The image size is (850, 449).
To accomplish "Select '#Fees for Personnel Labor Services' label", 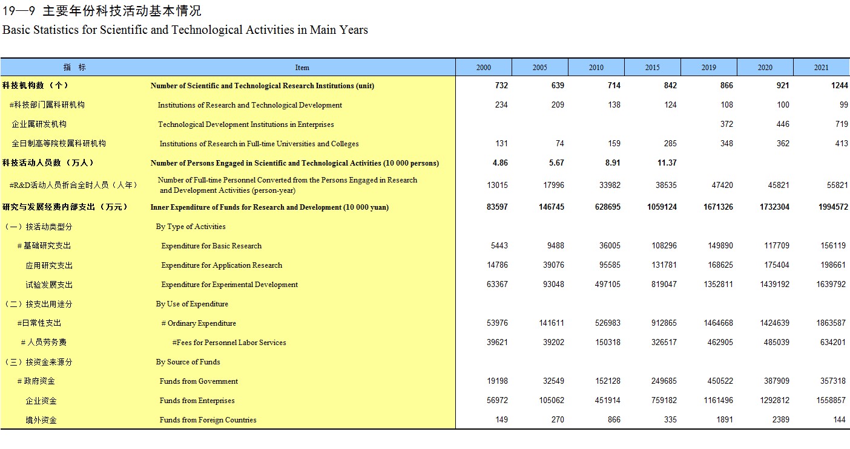I will 229,343.
